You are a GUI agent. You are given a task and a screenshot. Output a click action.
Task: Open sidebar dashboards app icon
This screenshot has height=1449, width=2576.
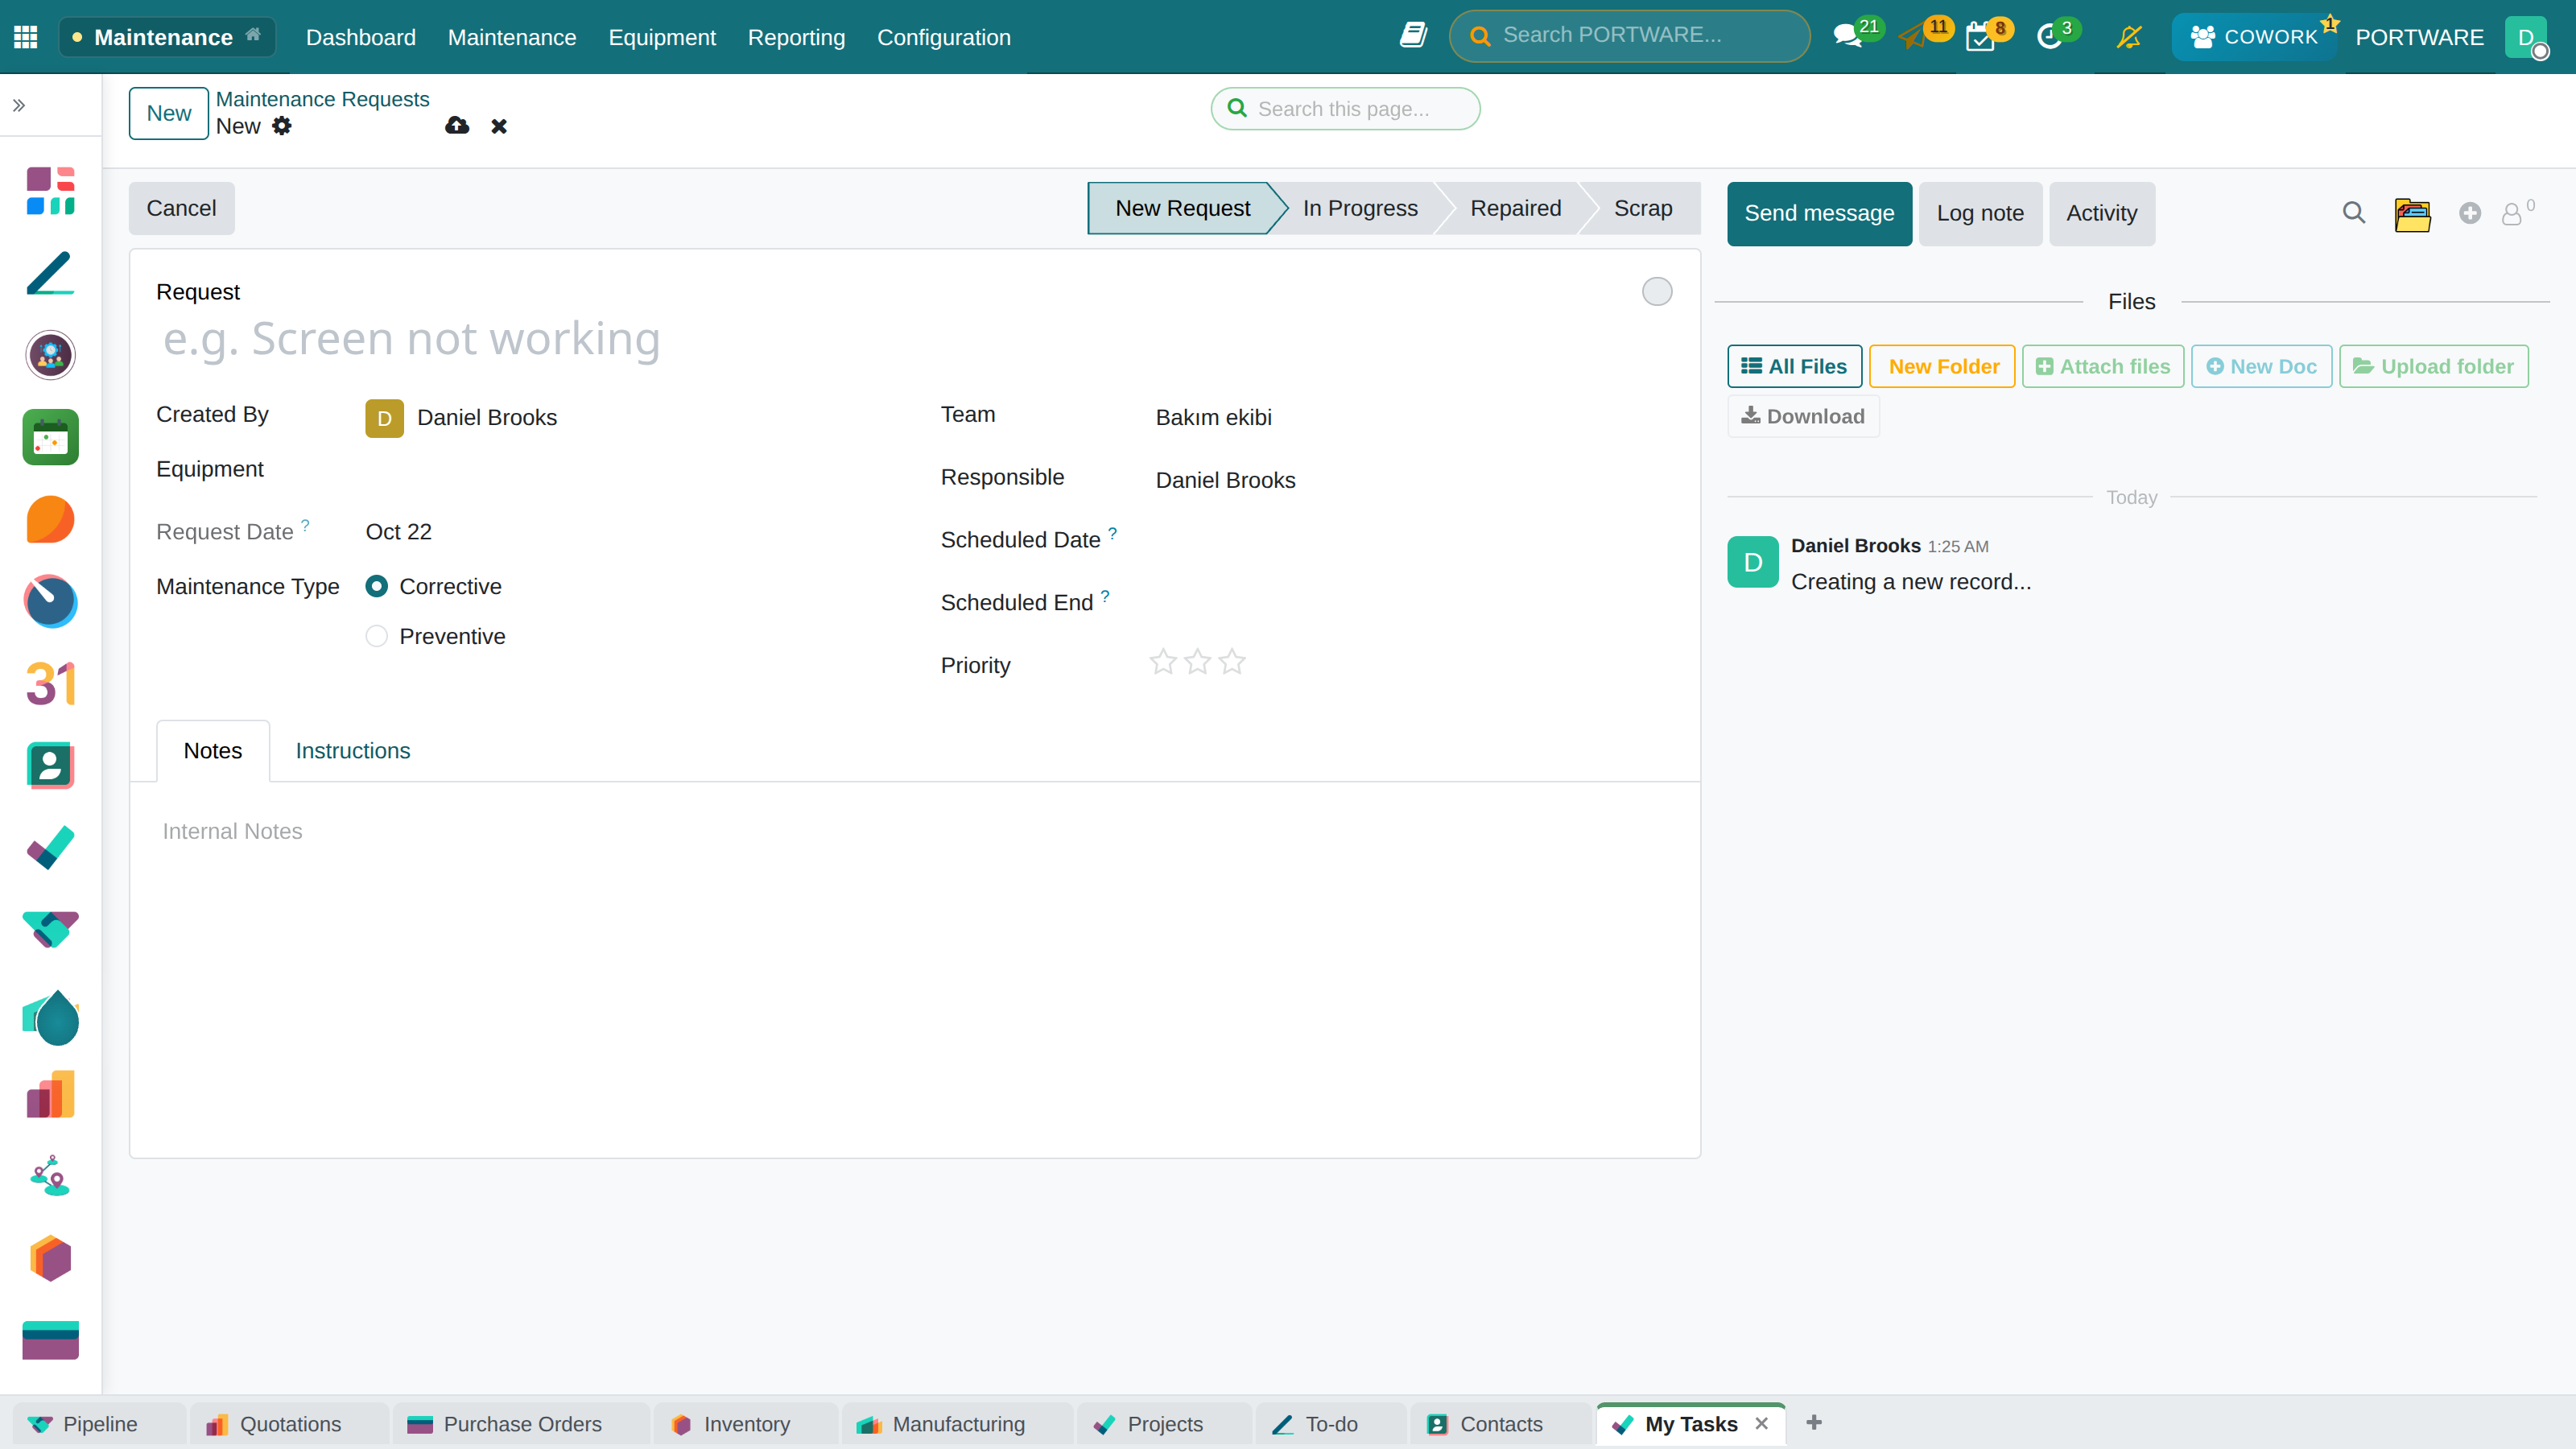point(50,191)
